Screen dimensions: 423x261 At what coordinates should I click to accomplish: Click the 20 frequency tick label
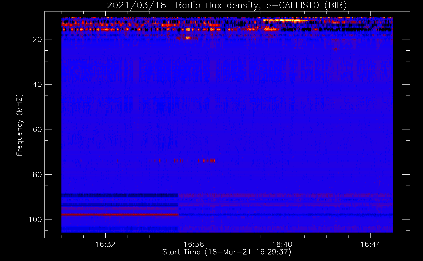(37, 39)
